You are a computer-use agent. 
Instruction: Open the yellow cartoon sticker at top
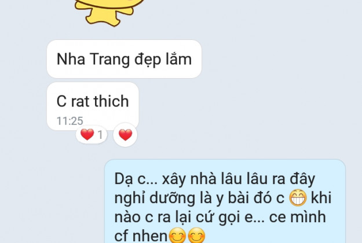click(x=109, y=12)
